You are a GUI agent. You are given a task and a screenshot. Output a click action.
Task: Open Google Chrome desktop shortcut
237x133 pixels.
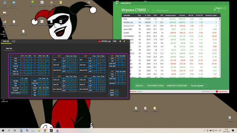4,24
